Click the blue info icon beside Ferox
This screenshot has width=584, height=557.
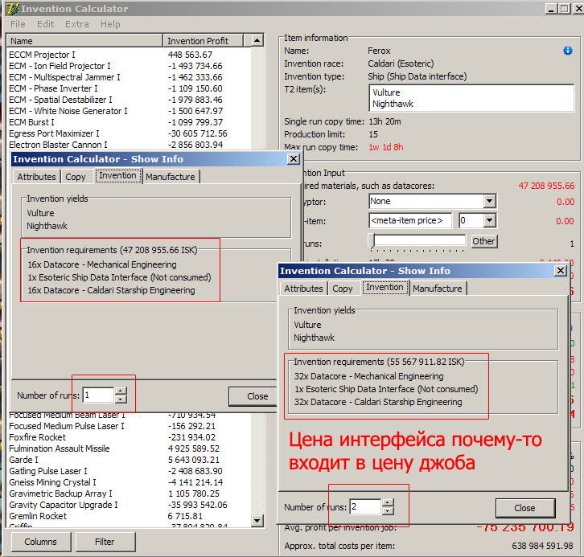tap(568, 51)
